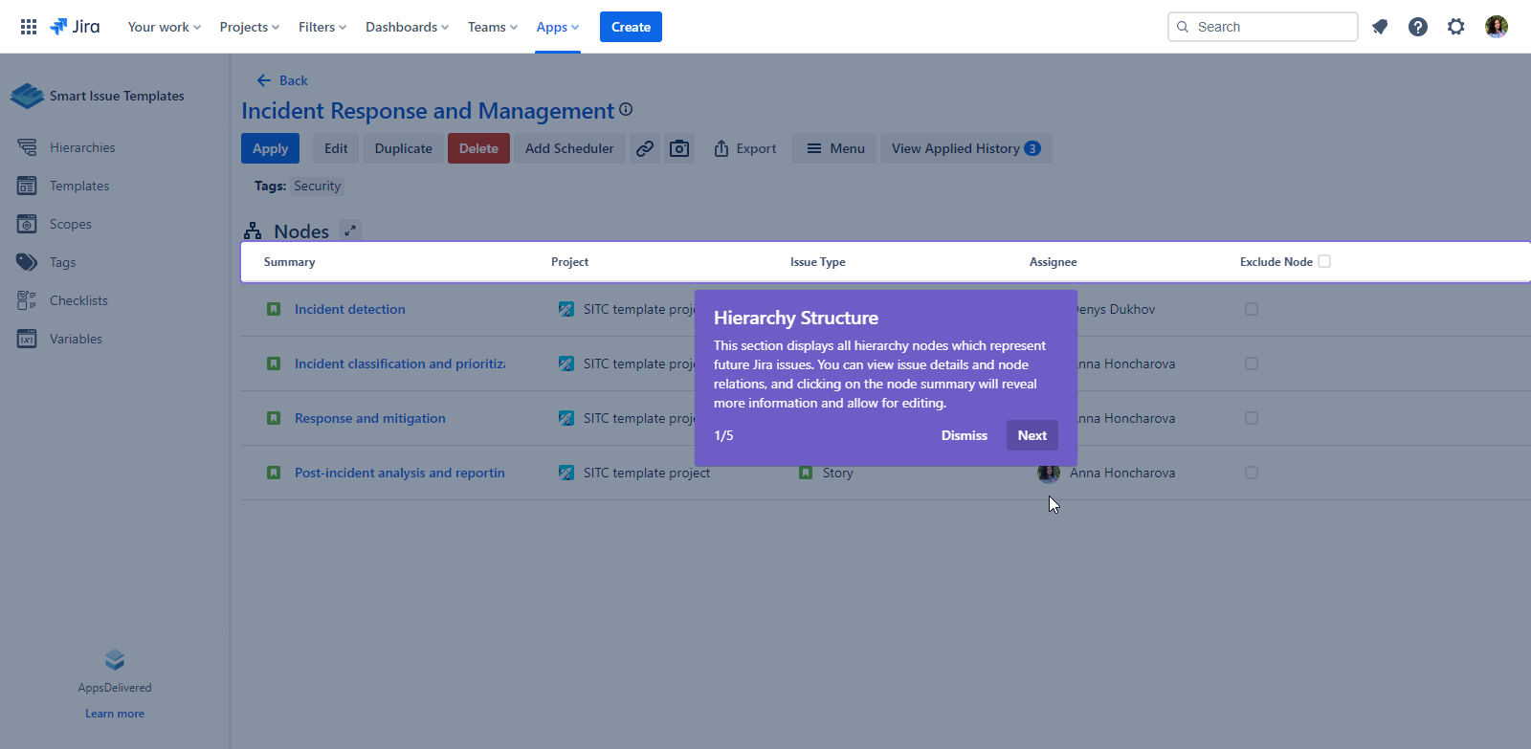Expand the Nodes section fullscreen
1531x749 pixels.
pos(350,231)
